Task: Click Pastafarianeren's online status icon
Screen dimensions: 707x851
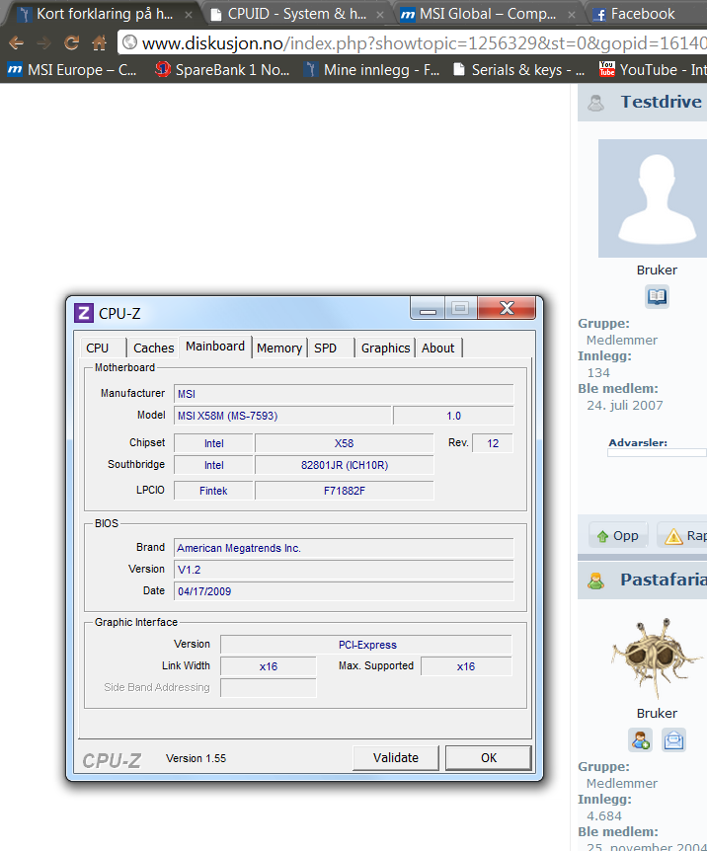Action: pyautogui.click(x=595, y=580)
